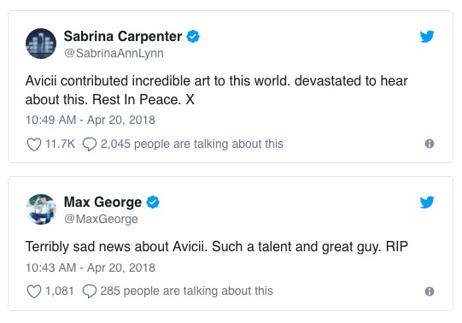
Task: Open the 10:43 AM - Apr 20, 2018 timestamp
Action: point(91,267)
